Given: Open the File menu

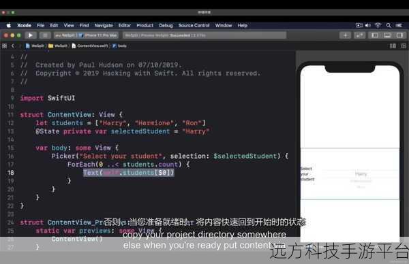Looking at the screenshot, I should click(x=40, y=25).
